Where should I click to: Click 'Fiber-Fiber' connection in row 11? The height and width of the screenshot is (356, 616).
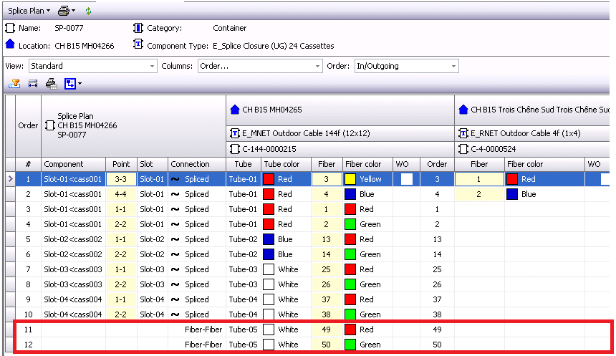[203, 329]
